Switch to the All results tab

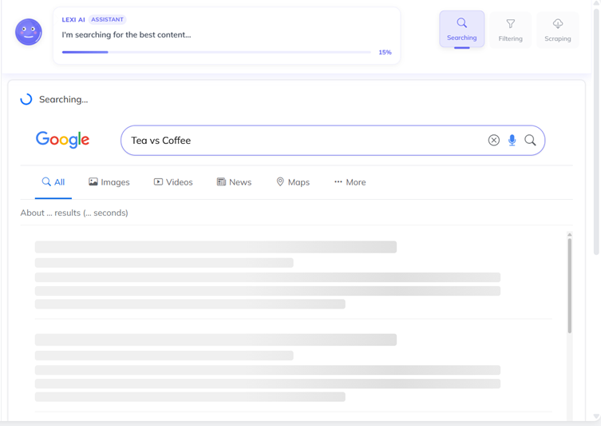coord(53,182)
